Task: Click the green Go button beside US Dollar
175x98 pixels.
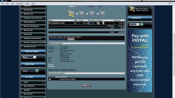Action: coord(142,24)
